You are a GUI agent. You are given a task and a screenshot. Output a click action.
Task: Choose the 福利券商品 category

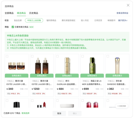point(51,20)
